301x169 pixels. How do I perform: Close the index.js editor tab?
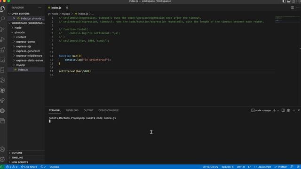click(x=67, y=8)
